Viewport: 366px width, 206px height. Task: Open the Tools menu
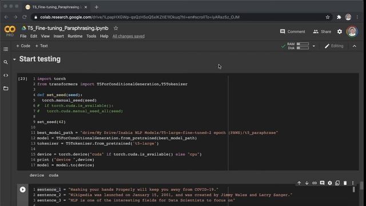click(91, 36)
